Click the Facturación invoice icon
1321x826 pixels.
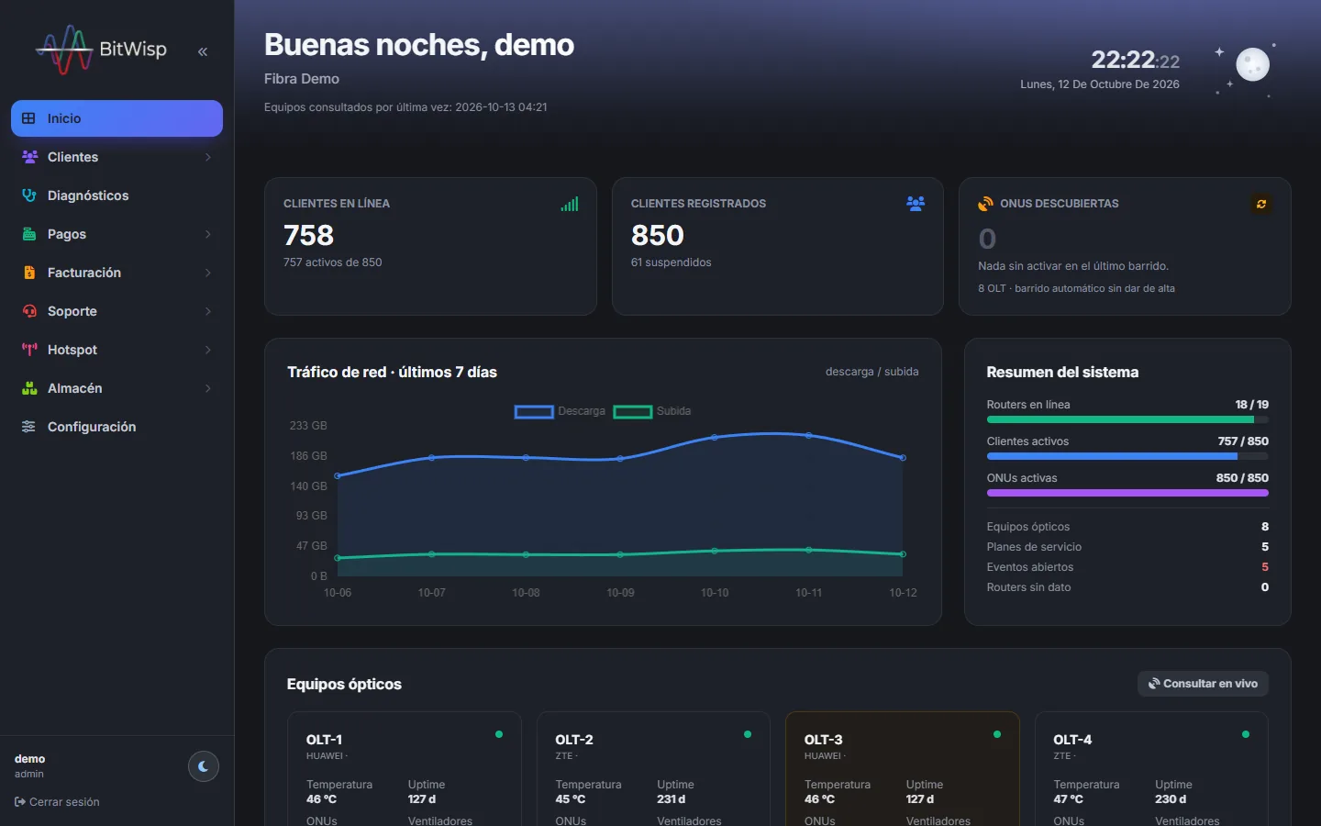coord(29,273)
